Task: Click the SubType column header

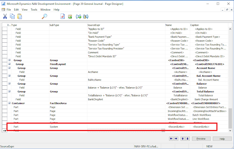Action: click(68, 25)
